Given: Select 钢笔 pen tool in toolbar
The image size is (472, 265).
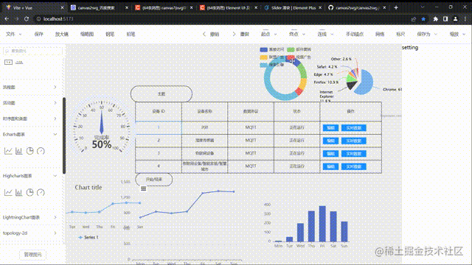Looking at the screenshot, I should pos(110,34).
